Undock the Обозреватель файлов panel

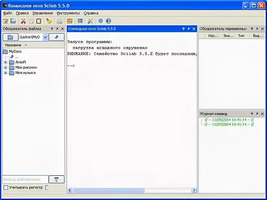pos(57,29)
